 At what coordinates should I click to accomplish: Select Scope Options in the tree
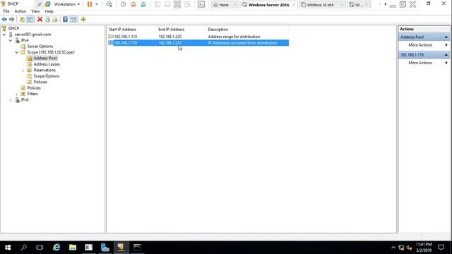[47, 76]
